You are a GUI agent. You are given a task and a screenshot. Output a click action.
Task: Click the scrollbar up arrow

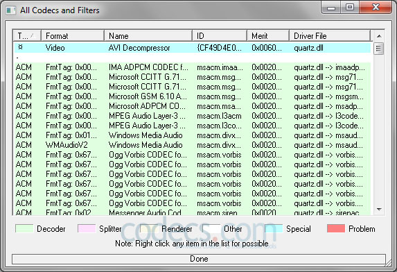379,36
